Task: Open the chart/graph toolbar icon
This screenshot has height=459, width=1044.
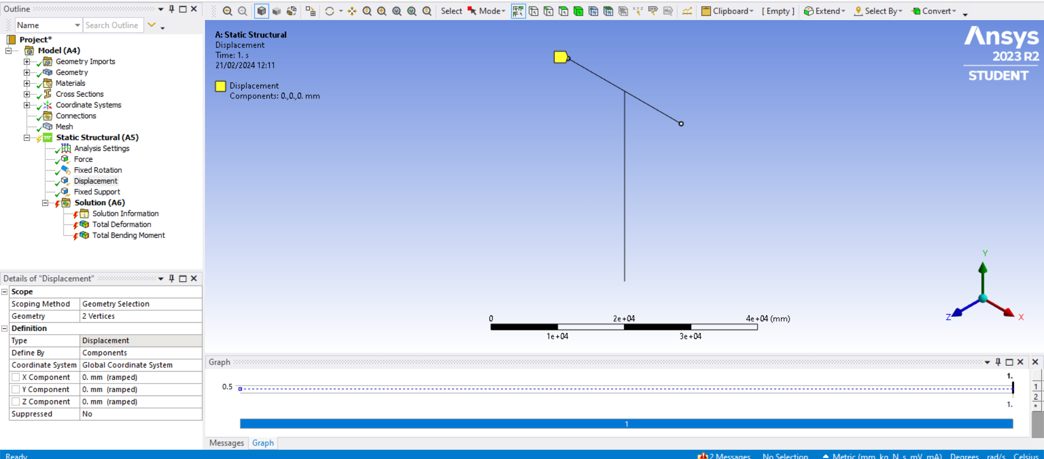Action: click(x=687, y=11)
